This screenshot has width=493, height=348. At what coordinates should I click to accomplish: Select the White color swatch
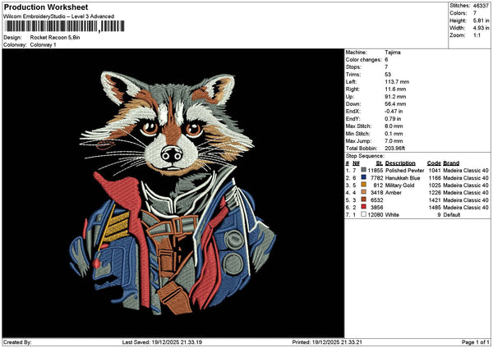[x=363, y=214]
